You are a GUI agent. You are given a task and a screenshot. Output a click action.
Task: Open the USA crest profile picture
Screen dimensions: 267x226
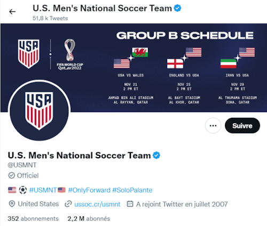pyautogui.click(x=40, y=111)
